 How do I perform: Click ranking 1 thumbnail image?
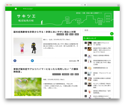tap(89, 44)
